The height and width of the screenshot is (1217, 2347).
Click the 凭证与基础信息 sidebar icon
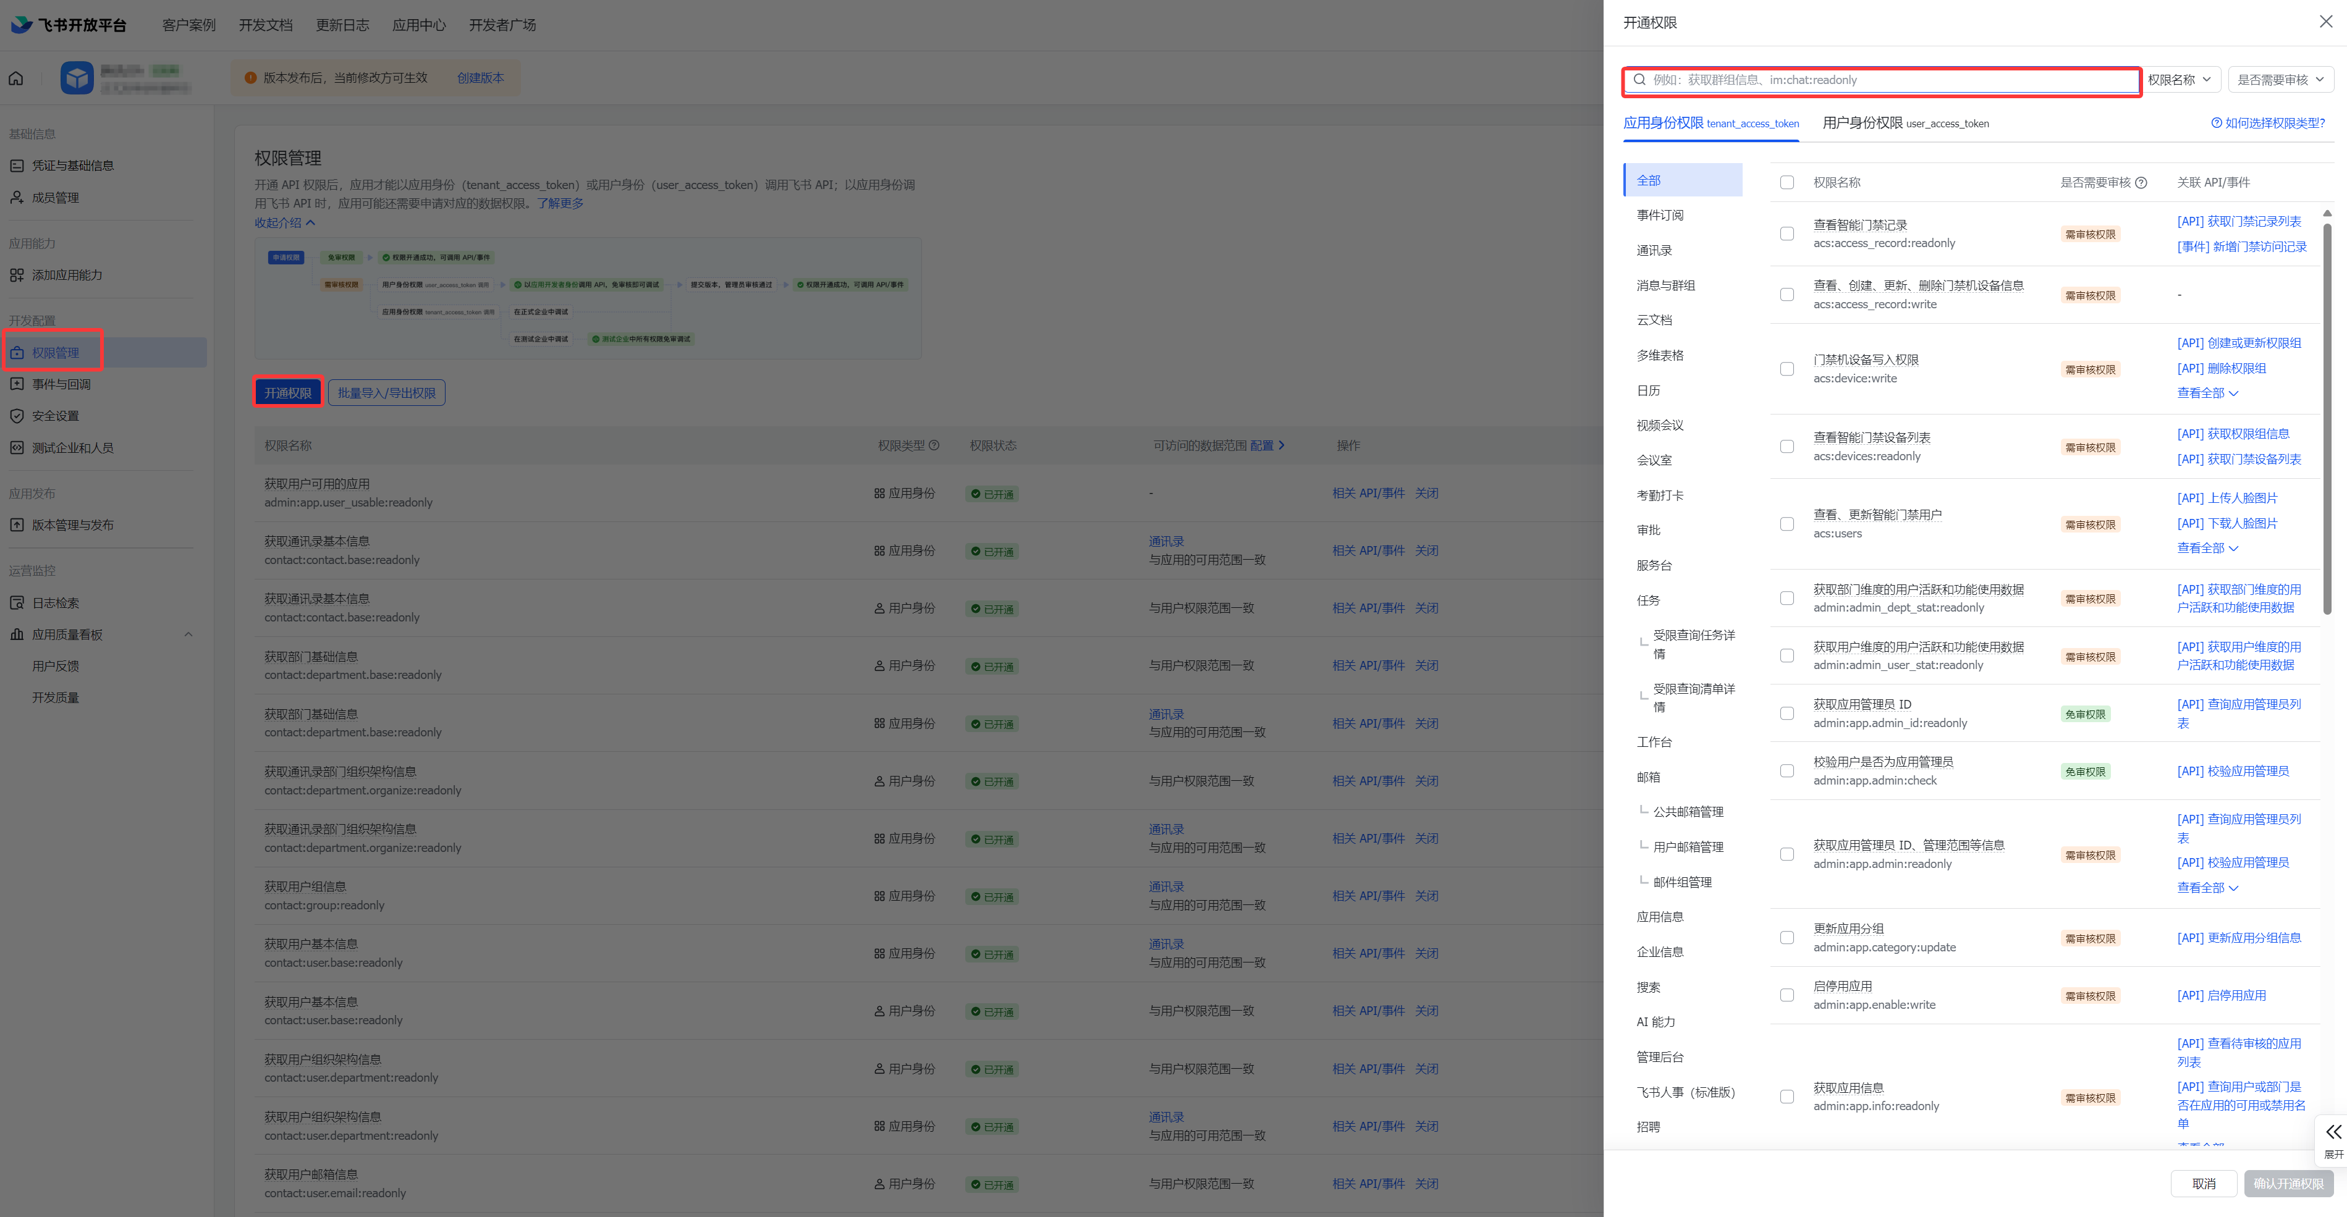(x=17, y=166)
